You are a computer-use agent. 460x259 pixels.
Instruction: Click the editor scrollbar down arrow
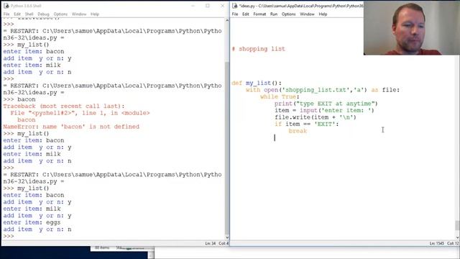tap(457, 237)
